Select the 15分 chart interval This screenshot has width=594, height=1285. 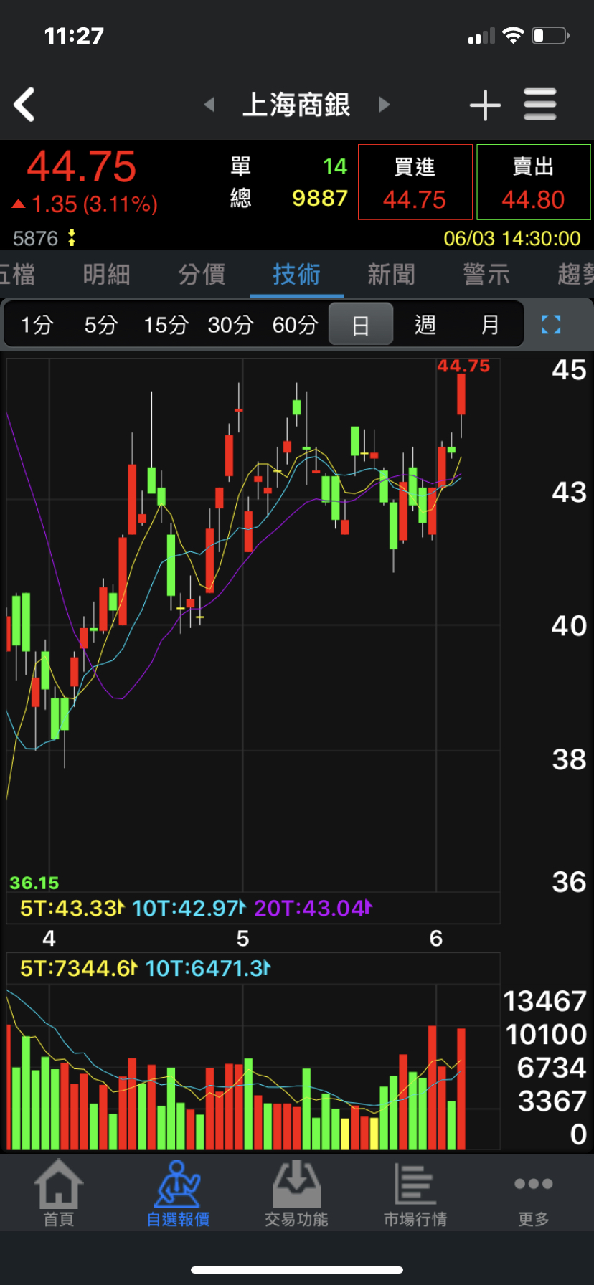pyautogui.click(x=166, y=325)
